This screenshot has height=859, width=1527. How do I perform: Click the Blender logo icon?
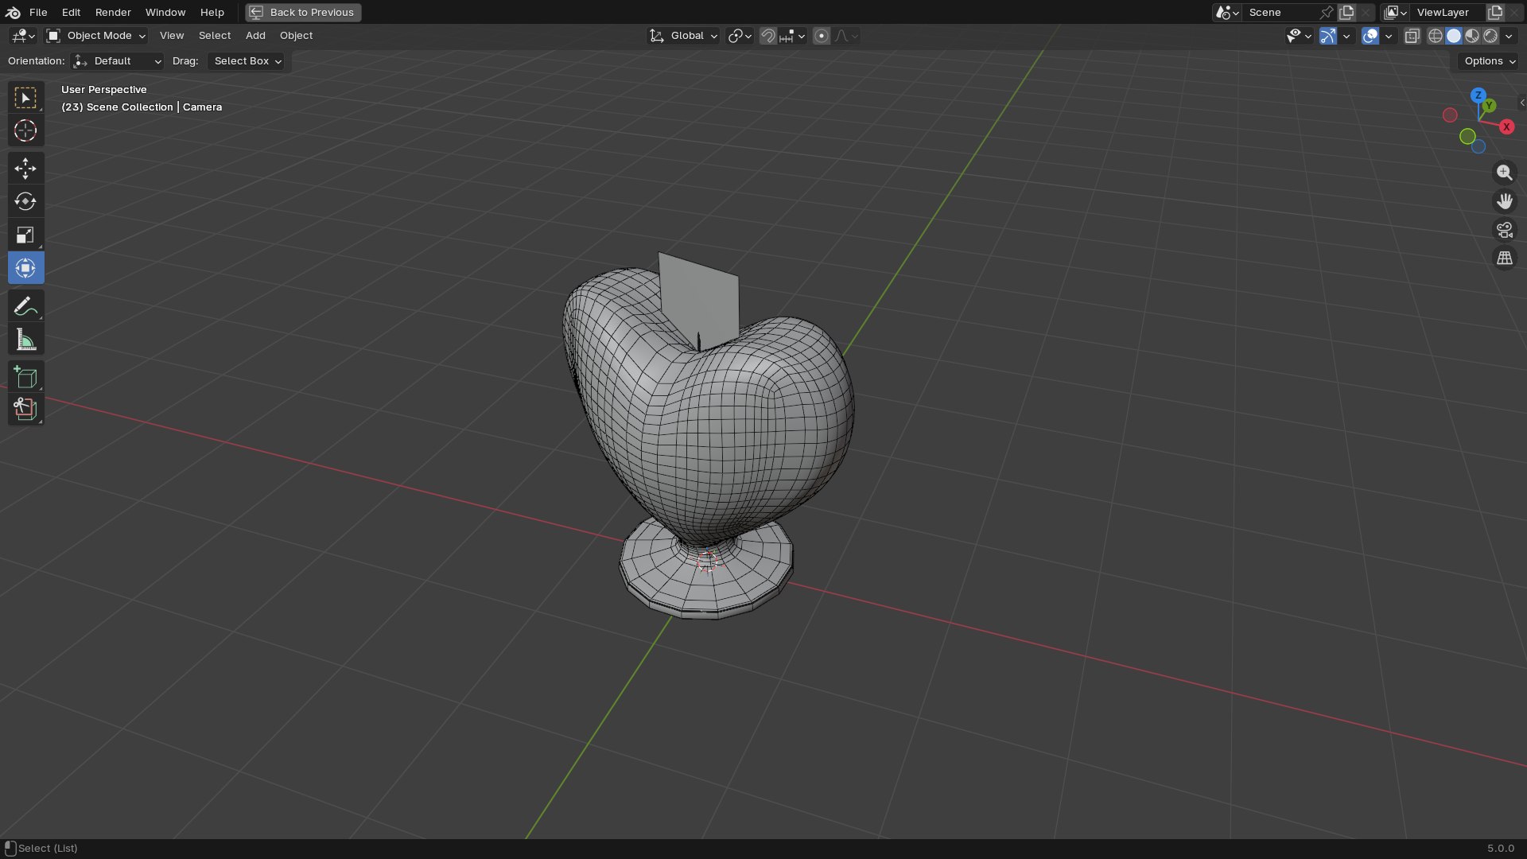13,12
